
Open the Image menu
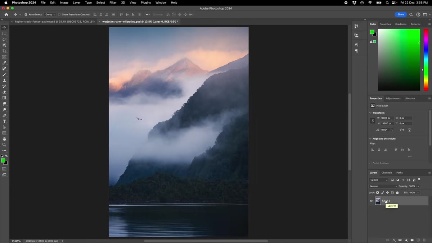tap(64, 3)
